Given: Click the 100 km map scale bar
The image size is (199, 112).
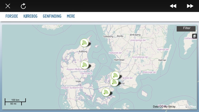Looking at the screenshot, I should [x=15, y=100].
